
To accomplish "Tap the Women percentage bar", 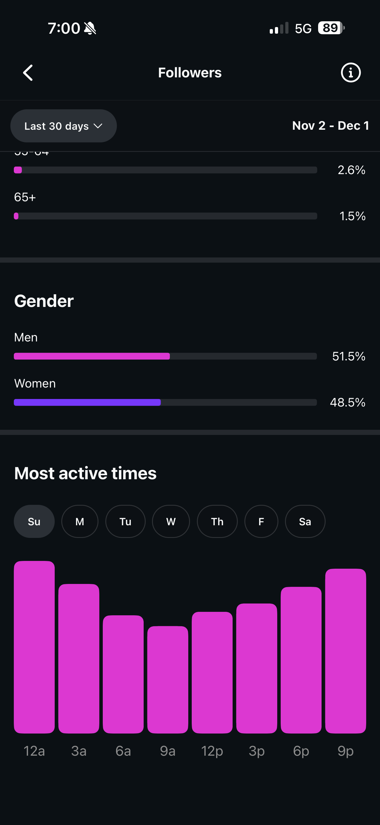I will (x=165, y=402).
